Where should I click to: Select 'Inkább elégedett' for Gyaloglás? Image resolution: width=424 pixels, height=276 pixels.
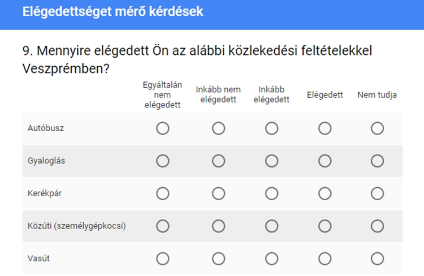271,161
